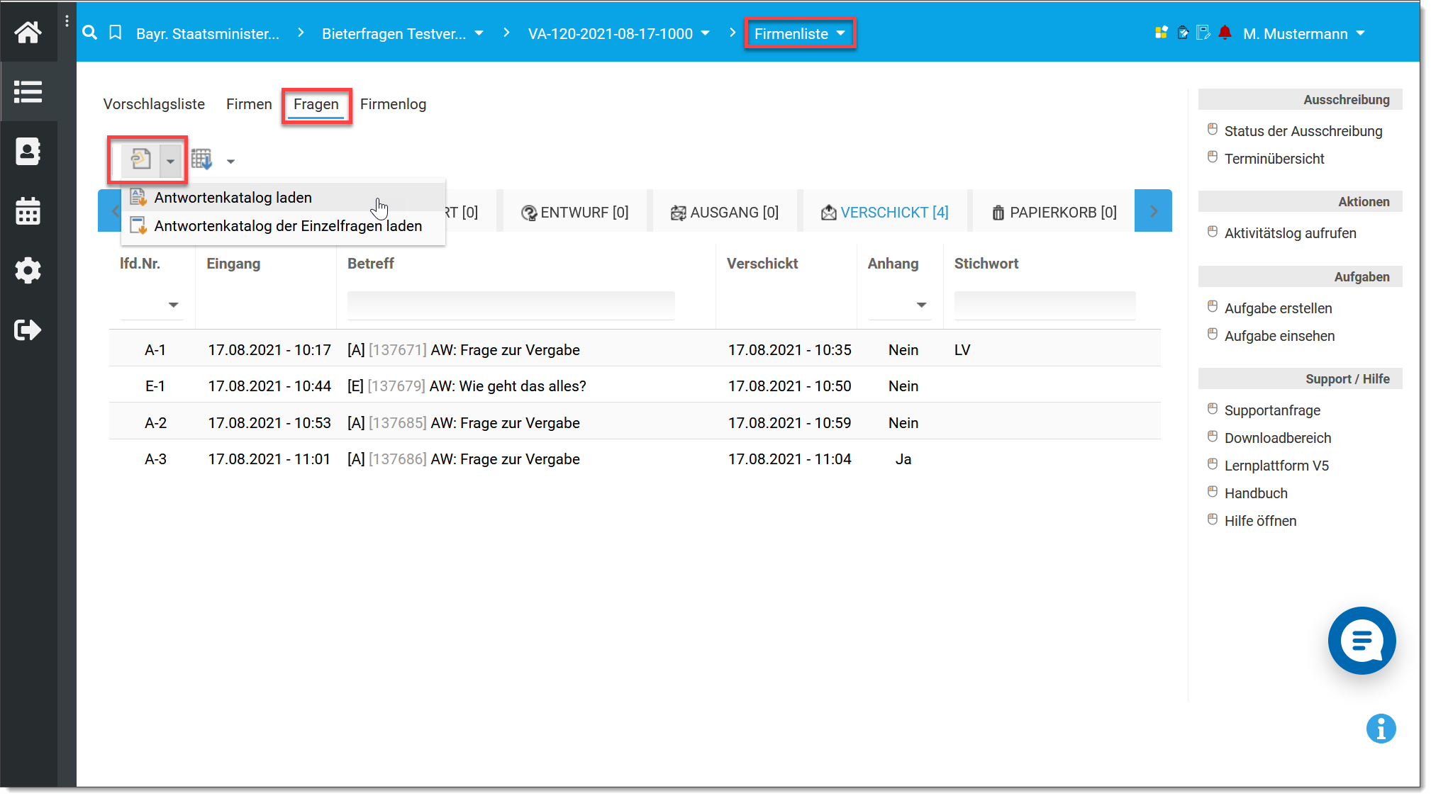Viewport: 1431px width, 798px height.
Task: Click the document edit icon in header
Action: point(1203,33)
